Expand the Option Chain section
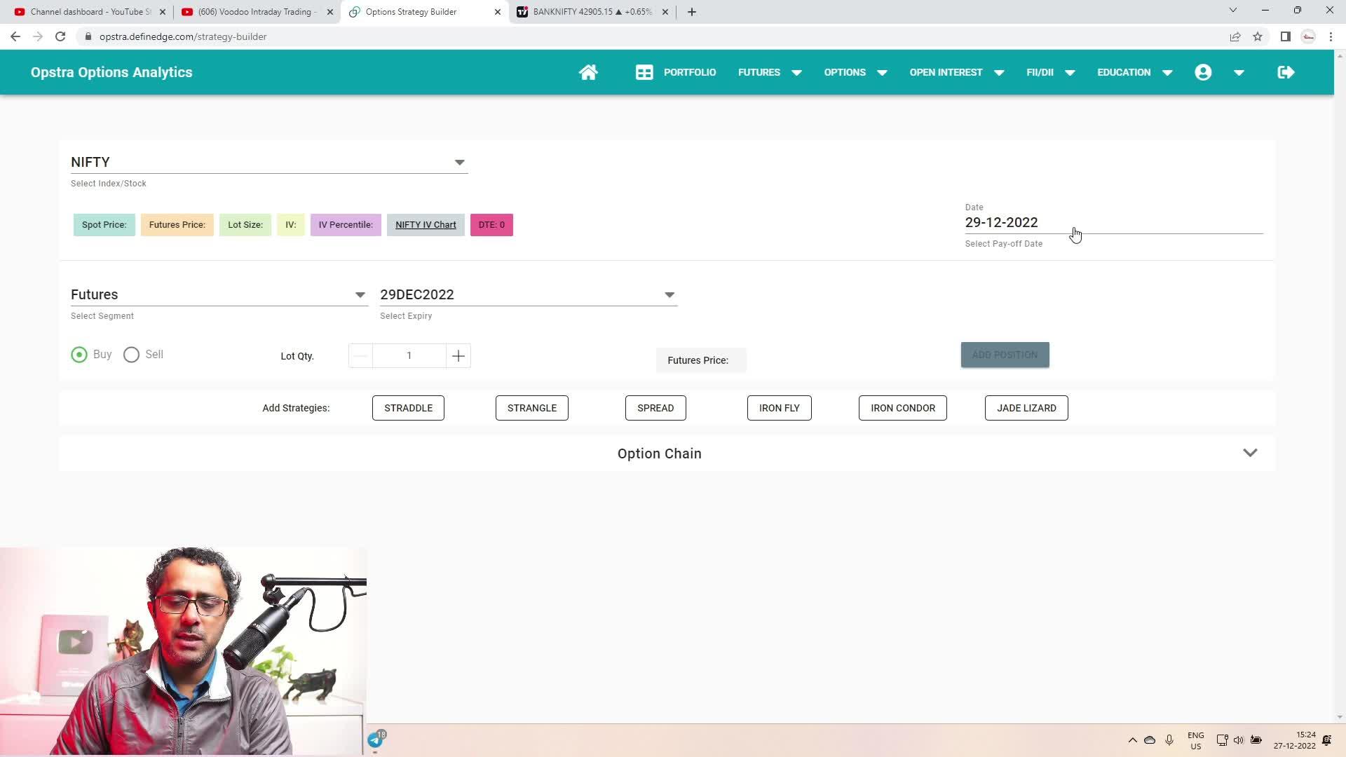Image resolution: width=1346 pixels, height=757 pixels. (1250, 453)
